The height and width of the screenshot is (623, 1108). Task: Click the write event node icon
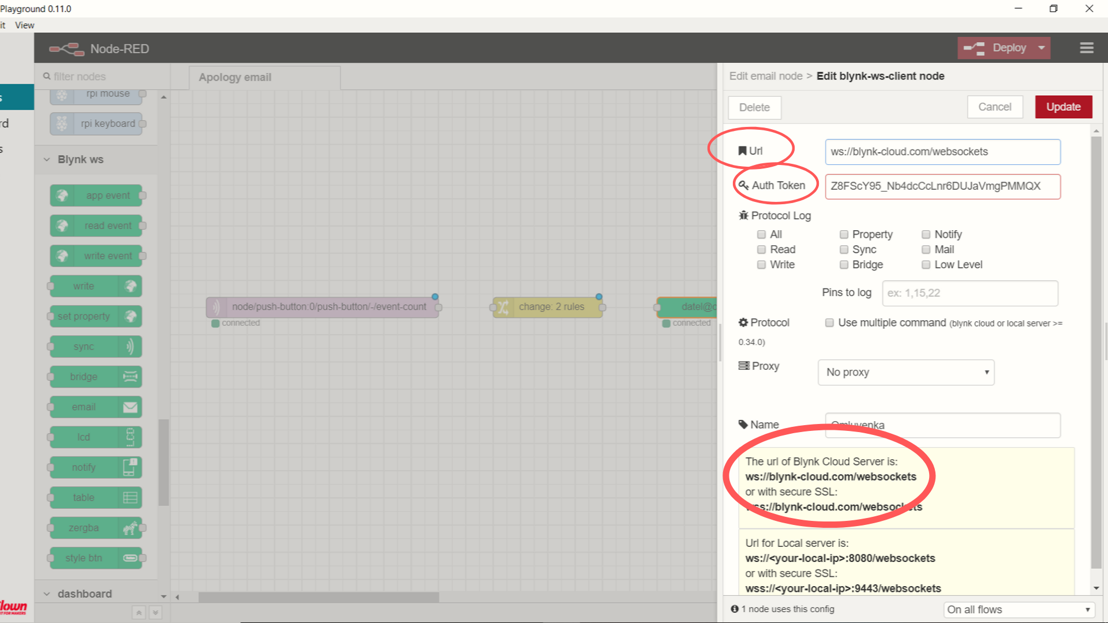coord(62,256)
